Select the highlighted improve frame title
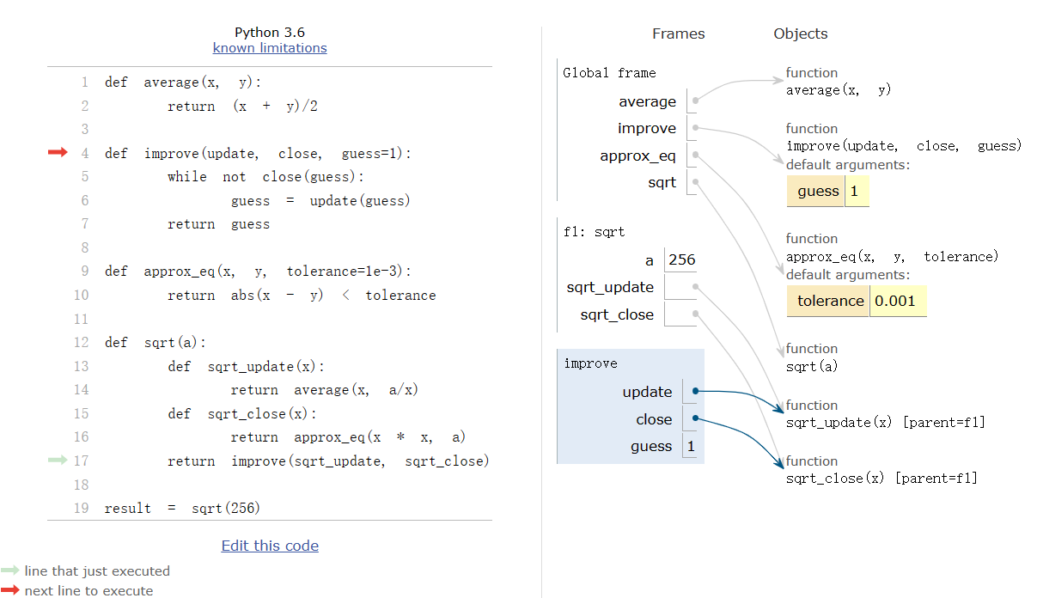Image resolution: width=1037 pixels, height=598 pixels. 590,363
